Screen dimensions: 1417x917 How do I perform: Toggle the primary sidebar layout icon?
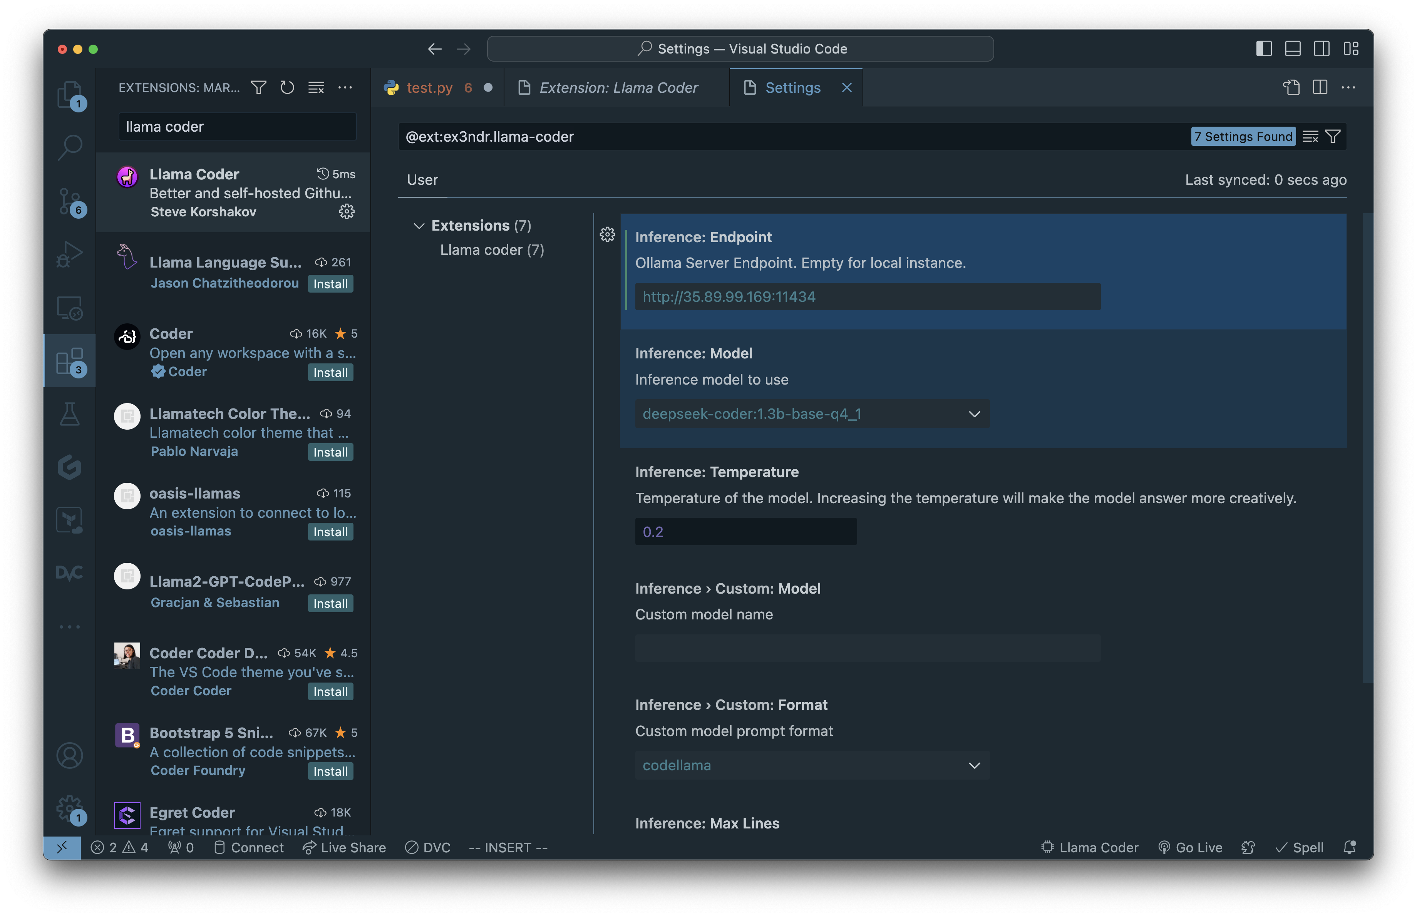pyautogui.click(x=1263, y=49)
